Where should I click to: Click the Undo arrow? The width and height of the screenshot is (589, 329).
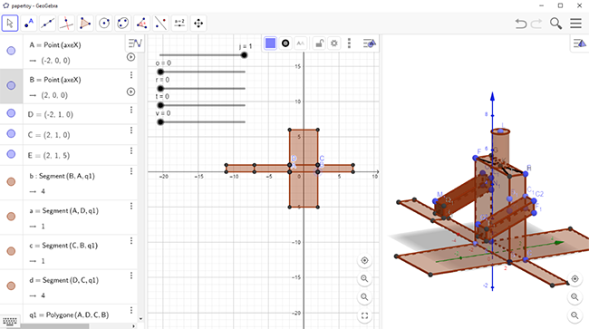(x=521, y=24)
